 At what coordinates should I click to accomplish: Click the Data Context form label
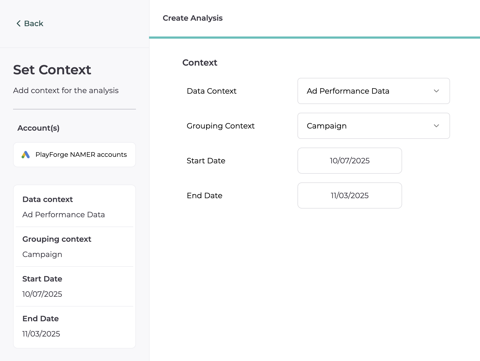[x=211, y=91]
